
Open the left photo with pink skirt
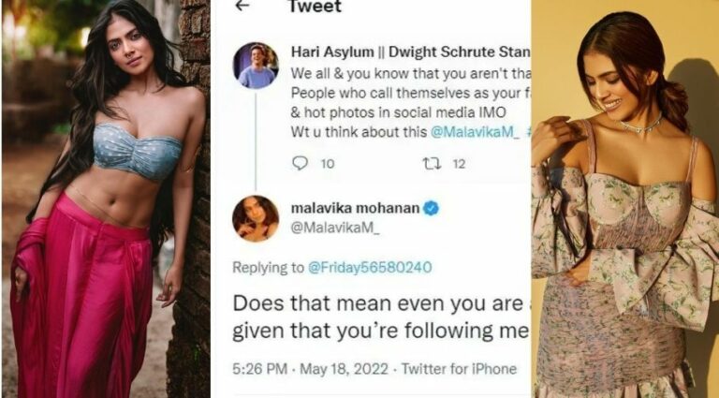(x=105, y=199)
